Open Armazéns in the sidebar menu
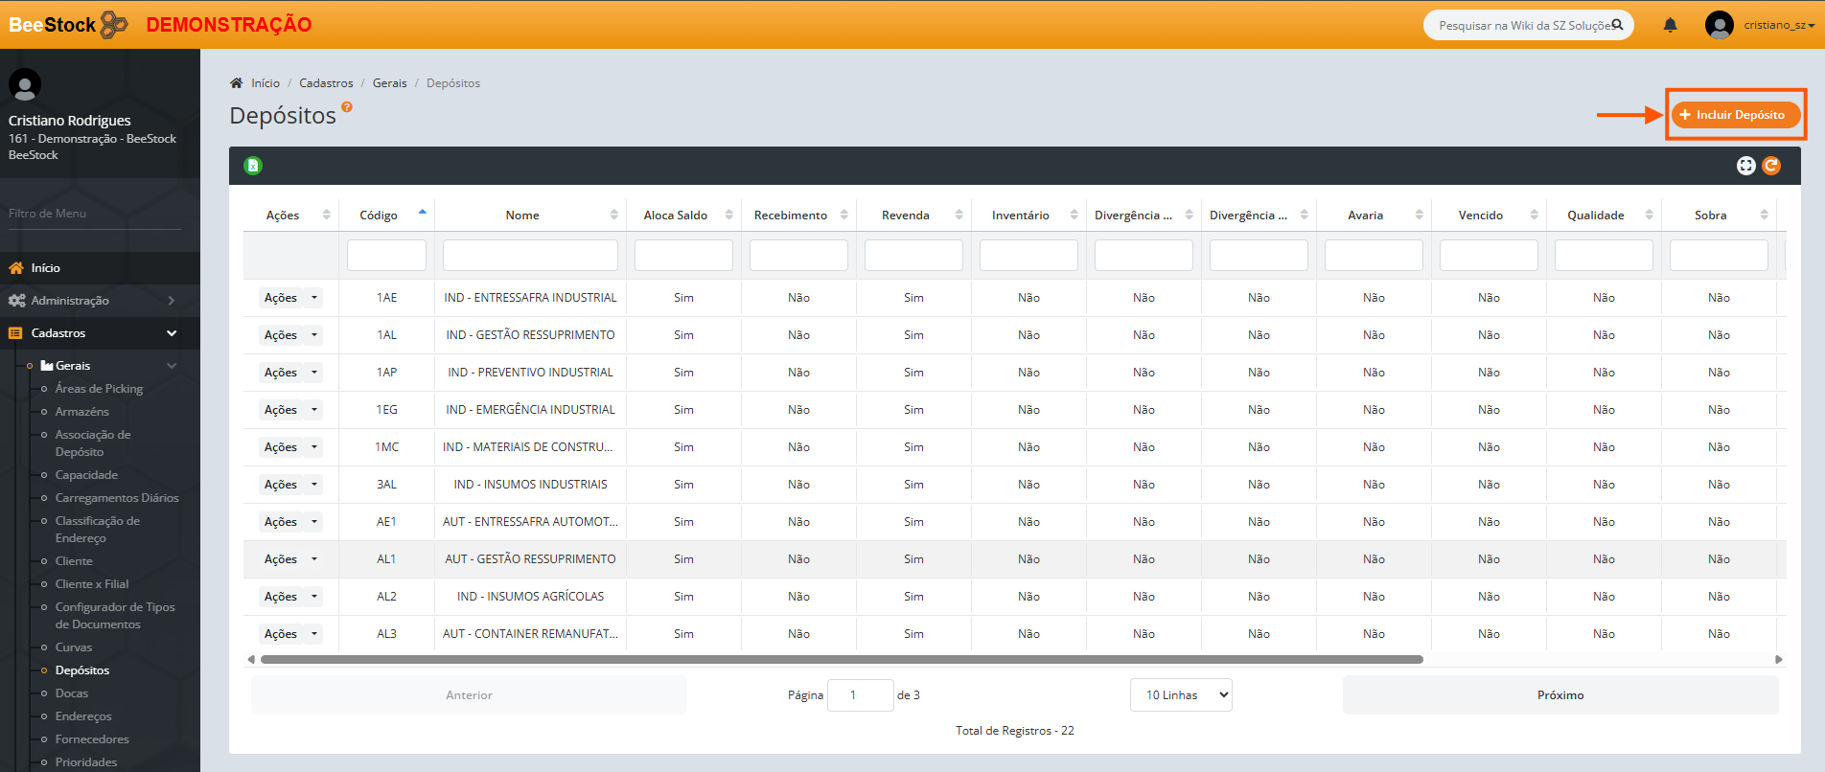This screenshot has height=772, width=1825. tap(82, 412)
